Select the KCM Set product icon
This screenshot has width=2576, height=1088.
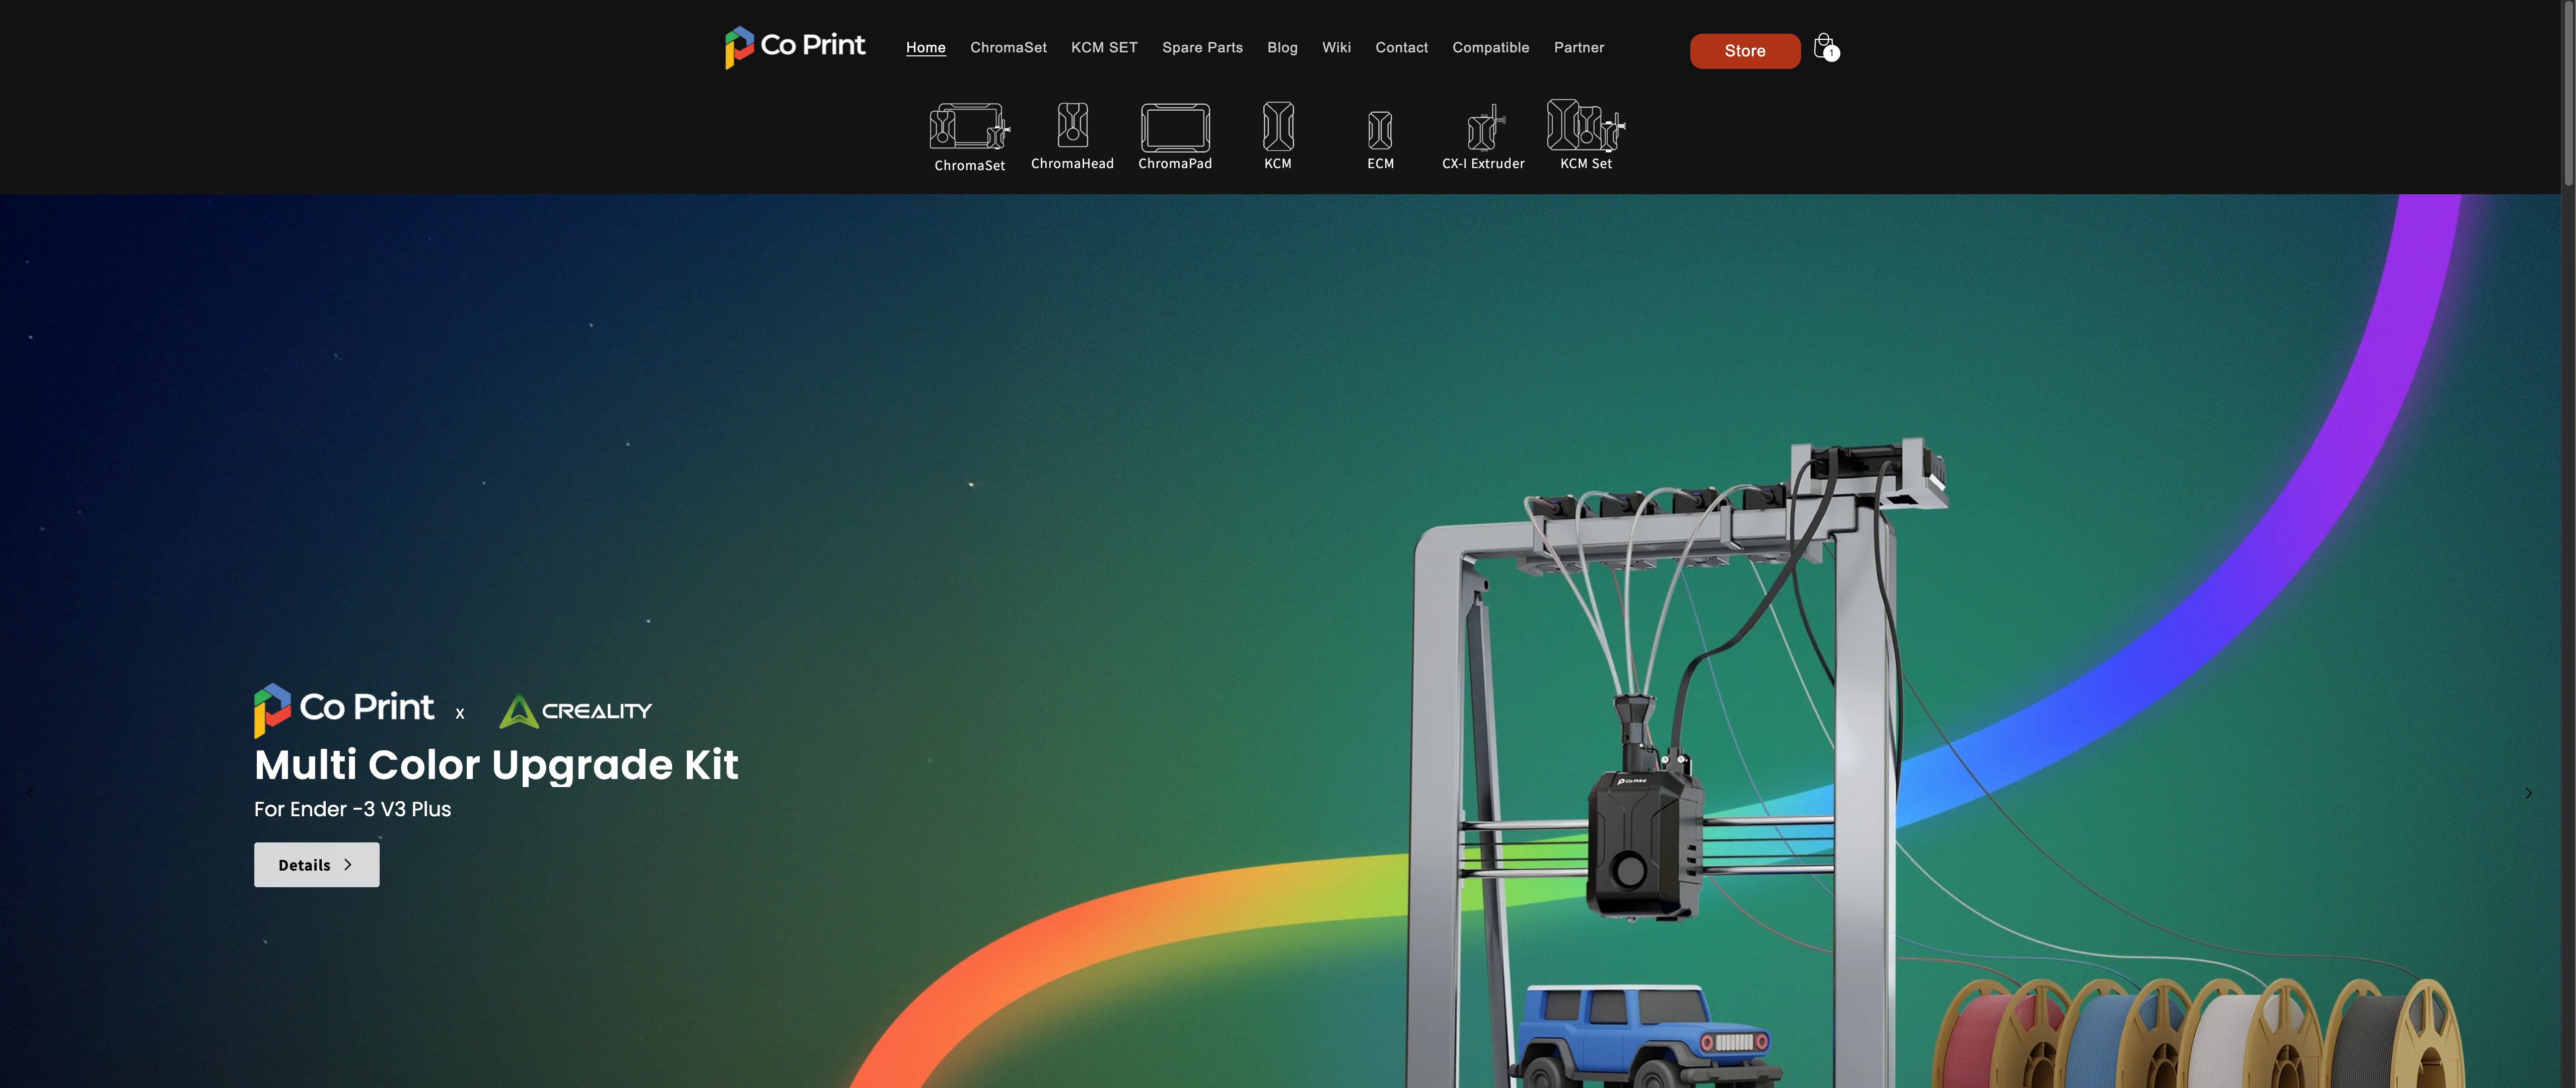(x=1586, y=126)
